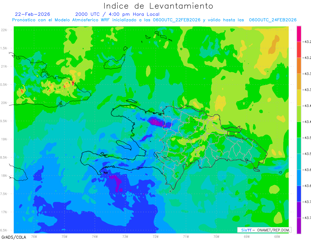Image resolution: width=311 pixels, height=240 pixels.
Task: Click the "76W" longitude label
Action: (34, 236)
